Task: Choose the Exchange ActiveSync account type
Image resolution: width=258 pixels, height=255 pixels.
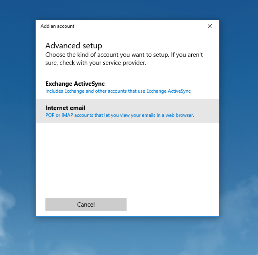Action: (x=127, y=87)
